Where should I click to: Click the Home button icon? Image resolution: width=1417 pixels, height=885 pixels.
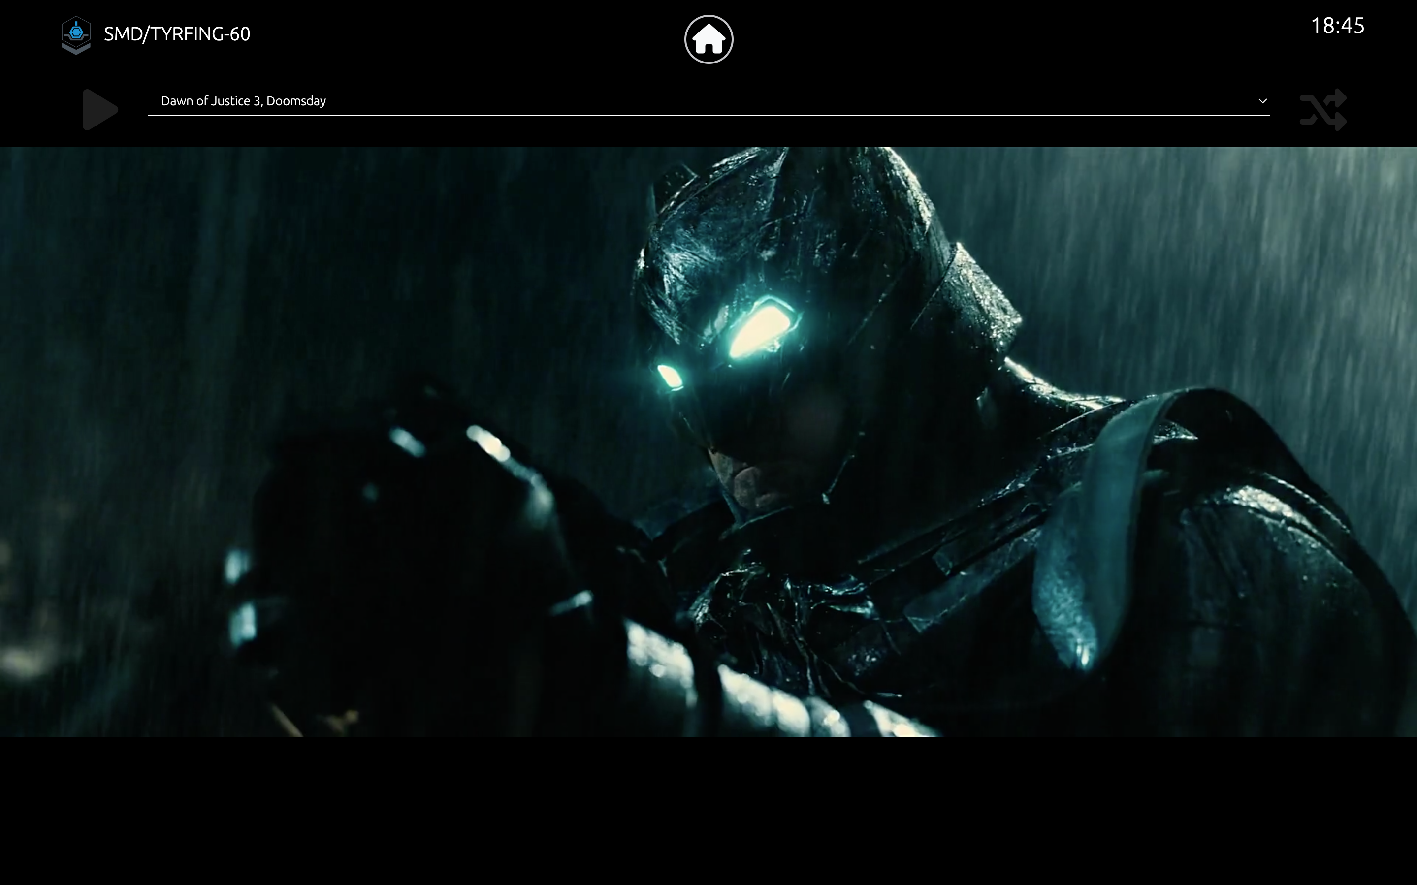[x=708, y=39]
